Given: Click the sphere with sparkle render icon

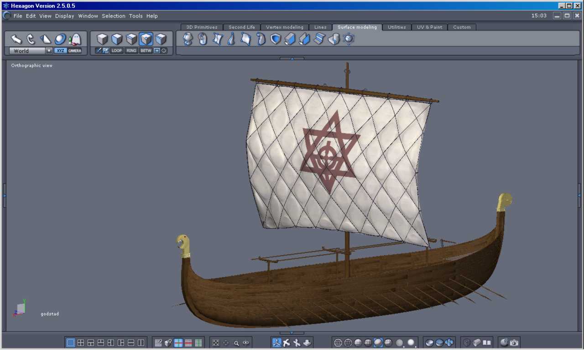Looking at the screenshot, I should coord(504,343).
